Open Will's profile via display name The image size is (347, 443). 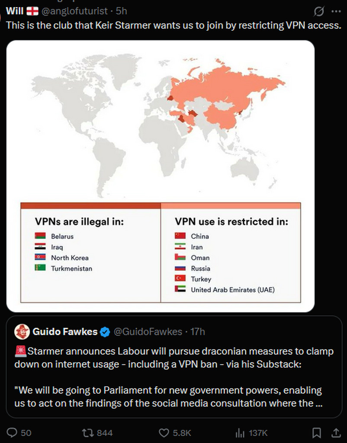(14, 11)
